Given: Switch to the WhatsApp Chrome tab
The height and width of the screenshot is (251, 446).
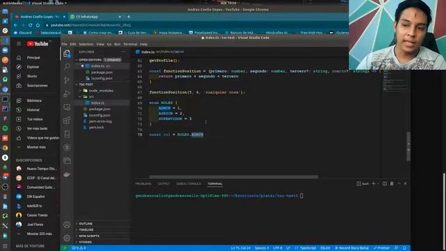Looking at the screenshot, I should [x=96, y=17].
